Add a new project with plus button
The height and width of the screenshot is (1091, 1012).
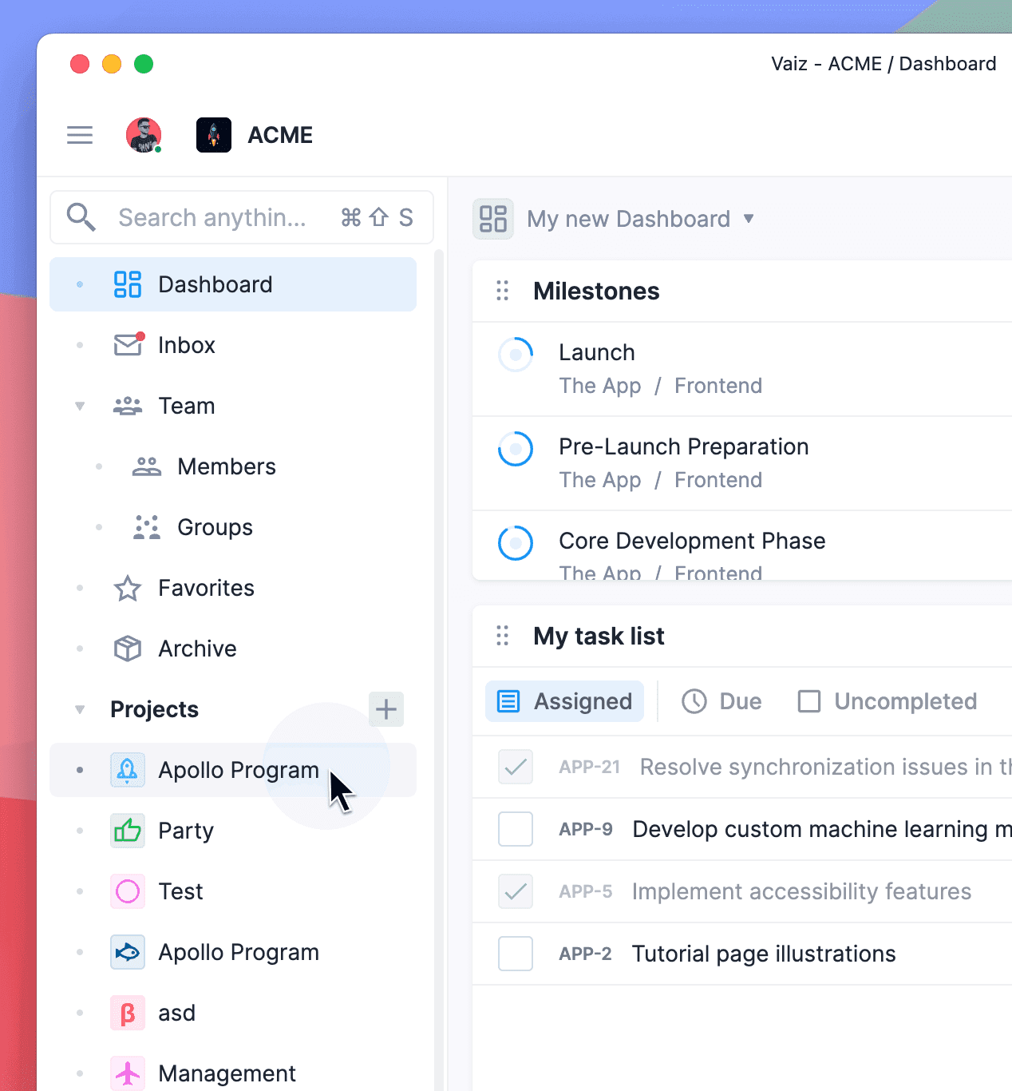tap(386, 709)
